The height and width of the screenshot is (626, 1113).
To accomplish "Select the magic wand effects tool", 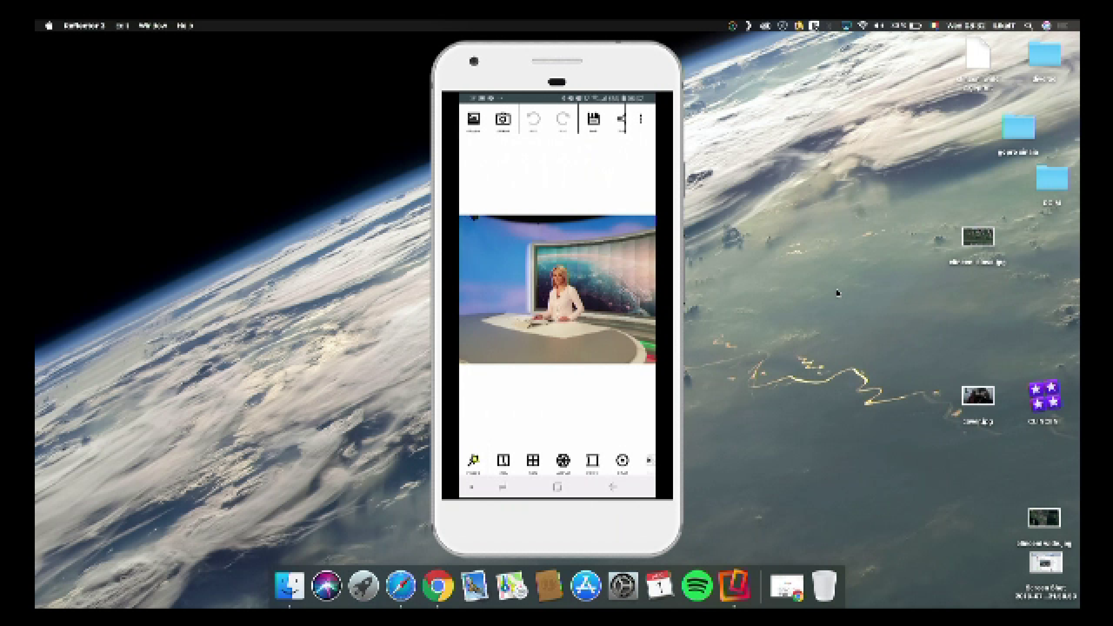I will pyautogui.click(x=474, y=461).
